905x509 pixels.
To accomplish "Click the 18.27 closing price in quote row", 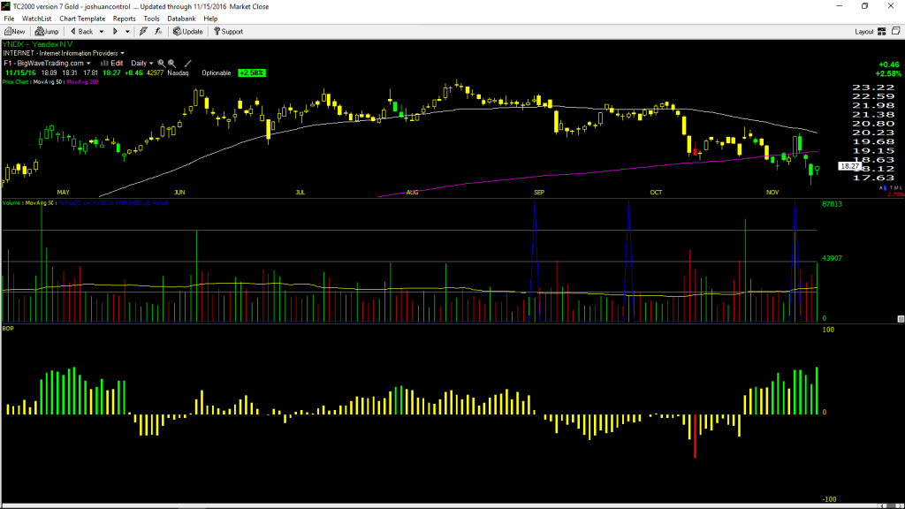I will point(111,73).
